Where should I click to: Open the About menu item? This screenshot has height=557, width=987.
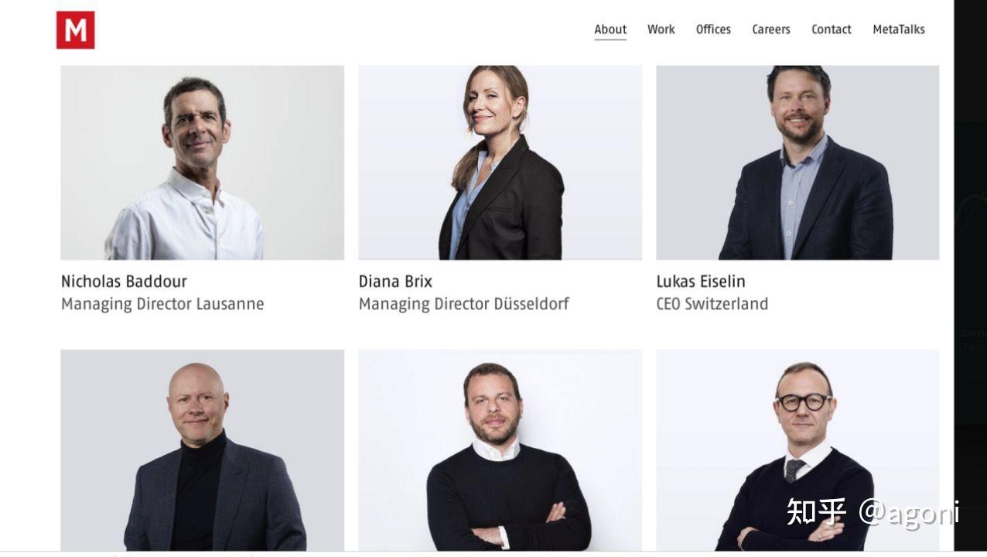[610, 29]
